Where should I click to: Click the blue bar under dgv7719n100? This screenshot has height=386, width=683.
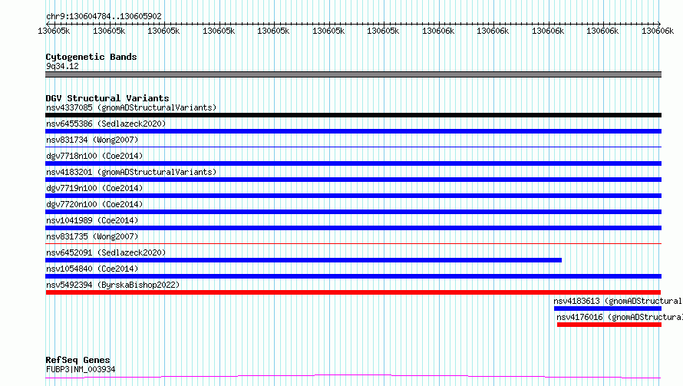pos(353,196)
